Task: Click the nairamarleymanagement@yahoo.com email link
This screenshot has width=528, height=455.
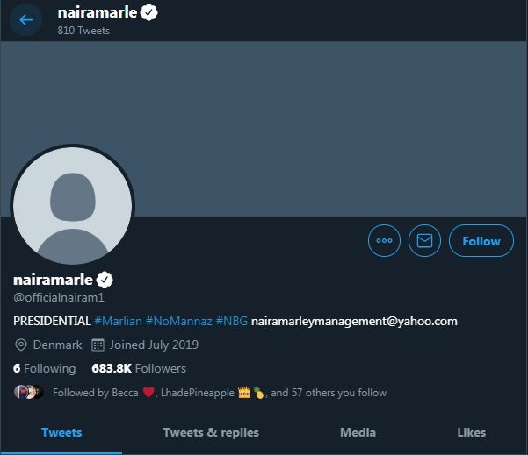Action: click(x=354, y=321)
